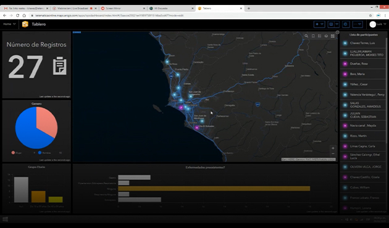Select participant Chavez Torres, Luis
This screenshot has width=389, height=228.
(363, 43)
